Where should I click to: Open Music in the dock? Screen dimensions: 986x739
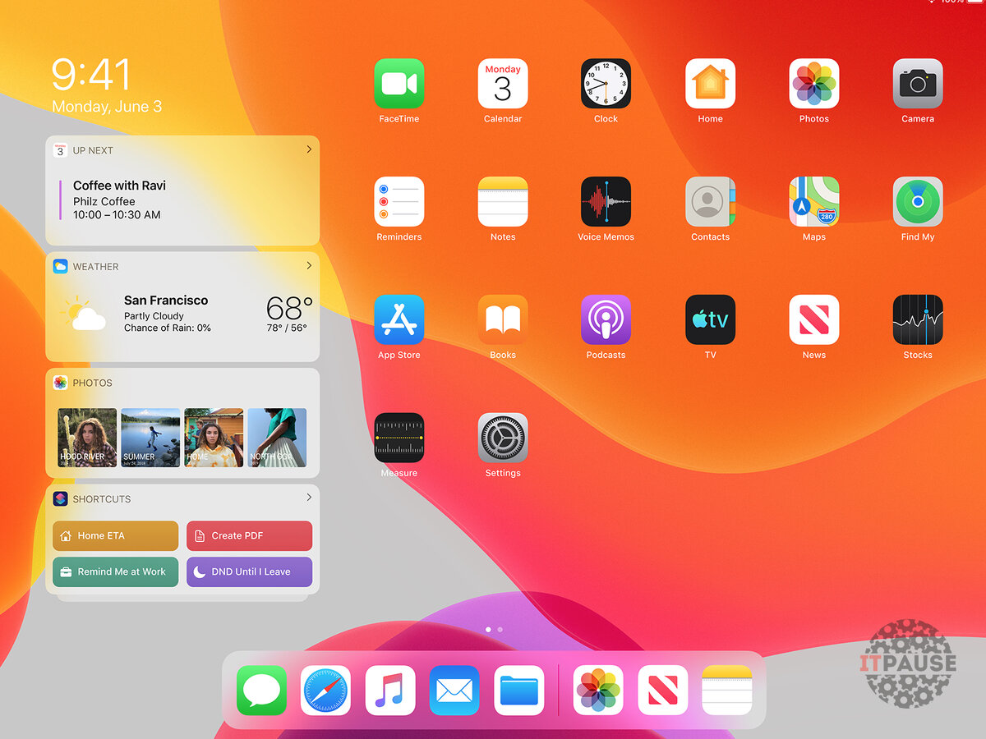pyautogui.click(x=390, y=691)
